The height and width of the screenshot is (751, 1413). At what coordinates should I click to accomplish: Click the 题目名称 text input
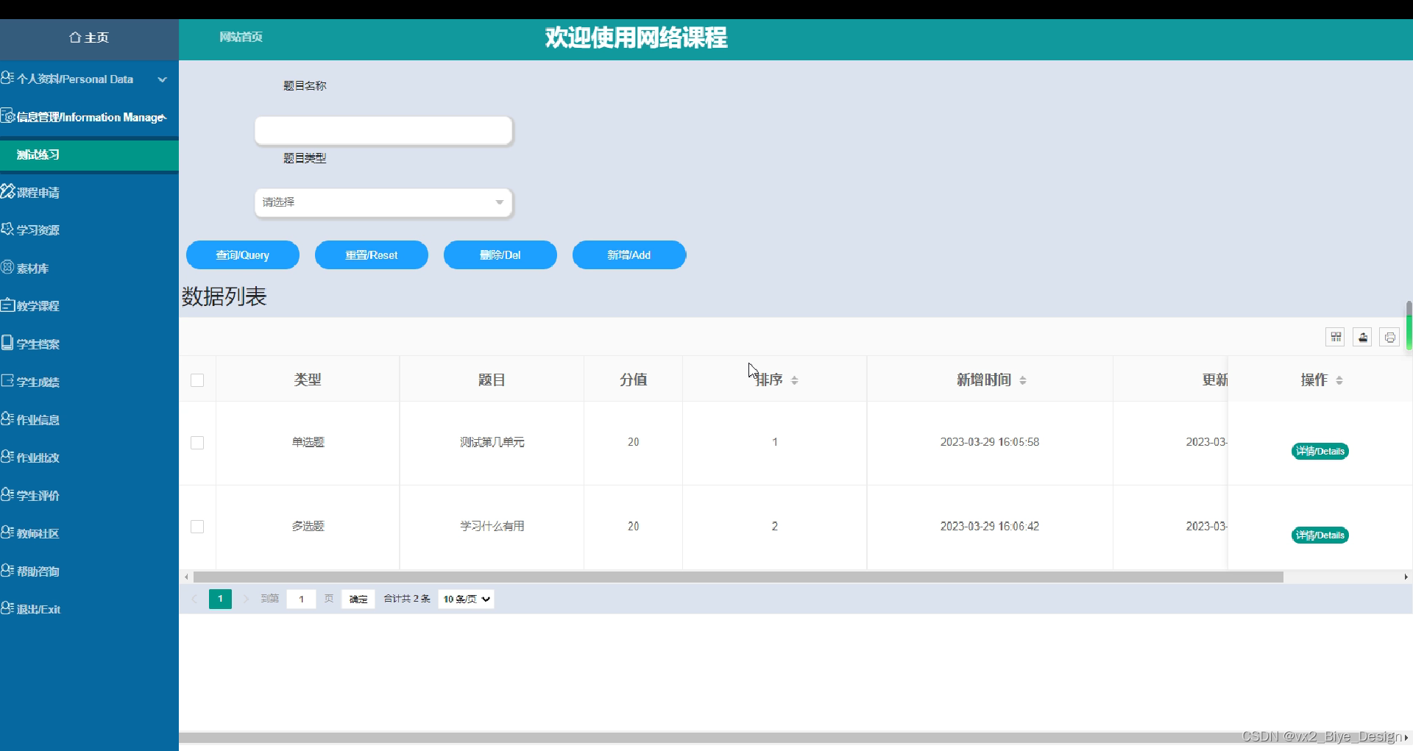383,130
